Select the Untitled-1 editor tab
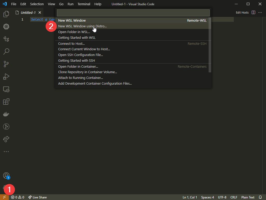Image resolution: width=266 pixels, height=200 pixels. (x=28, y=12)
